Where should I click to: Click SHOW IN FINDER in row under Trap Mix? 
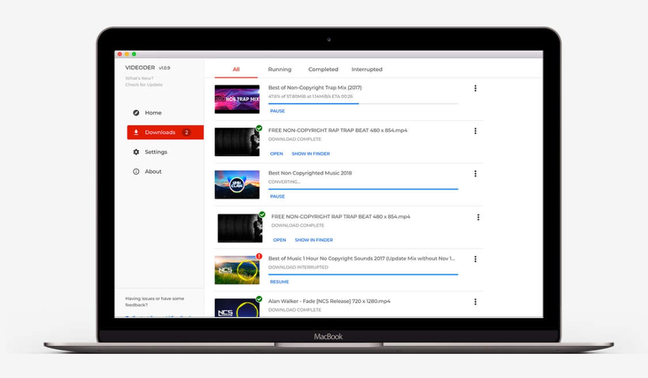tap(311, 153)
